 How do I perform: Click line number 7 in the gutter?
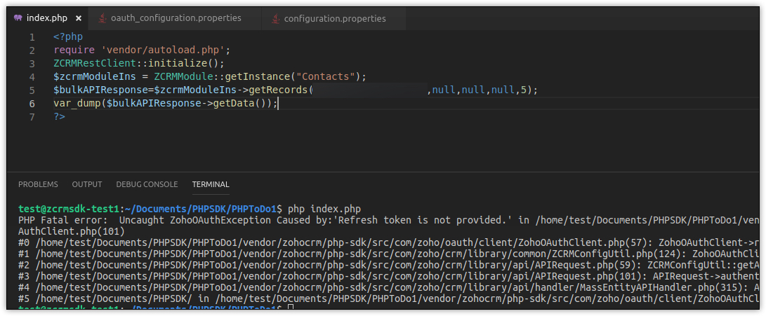pyautogui.click(x=32, y=117)
